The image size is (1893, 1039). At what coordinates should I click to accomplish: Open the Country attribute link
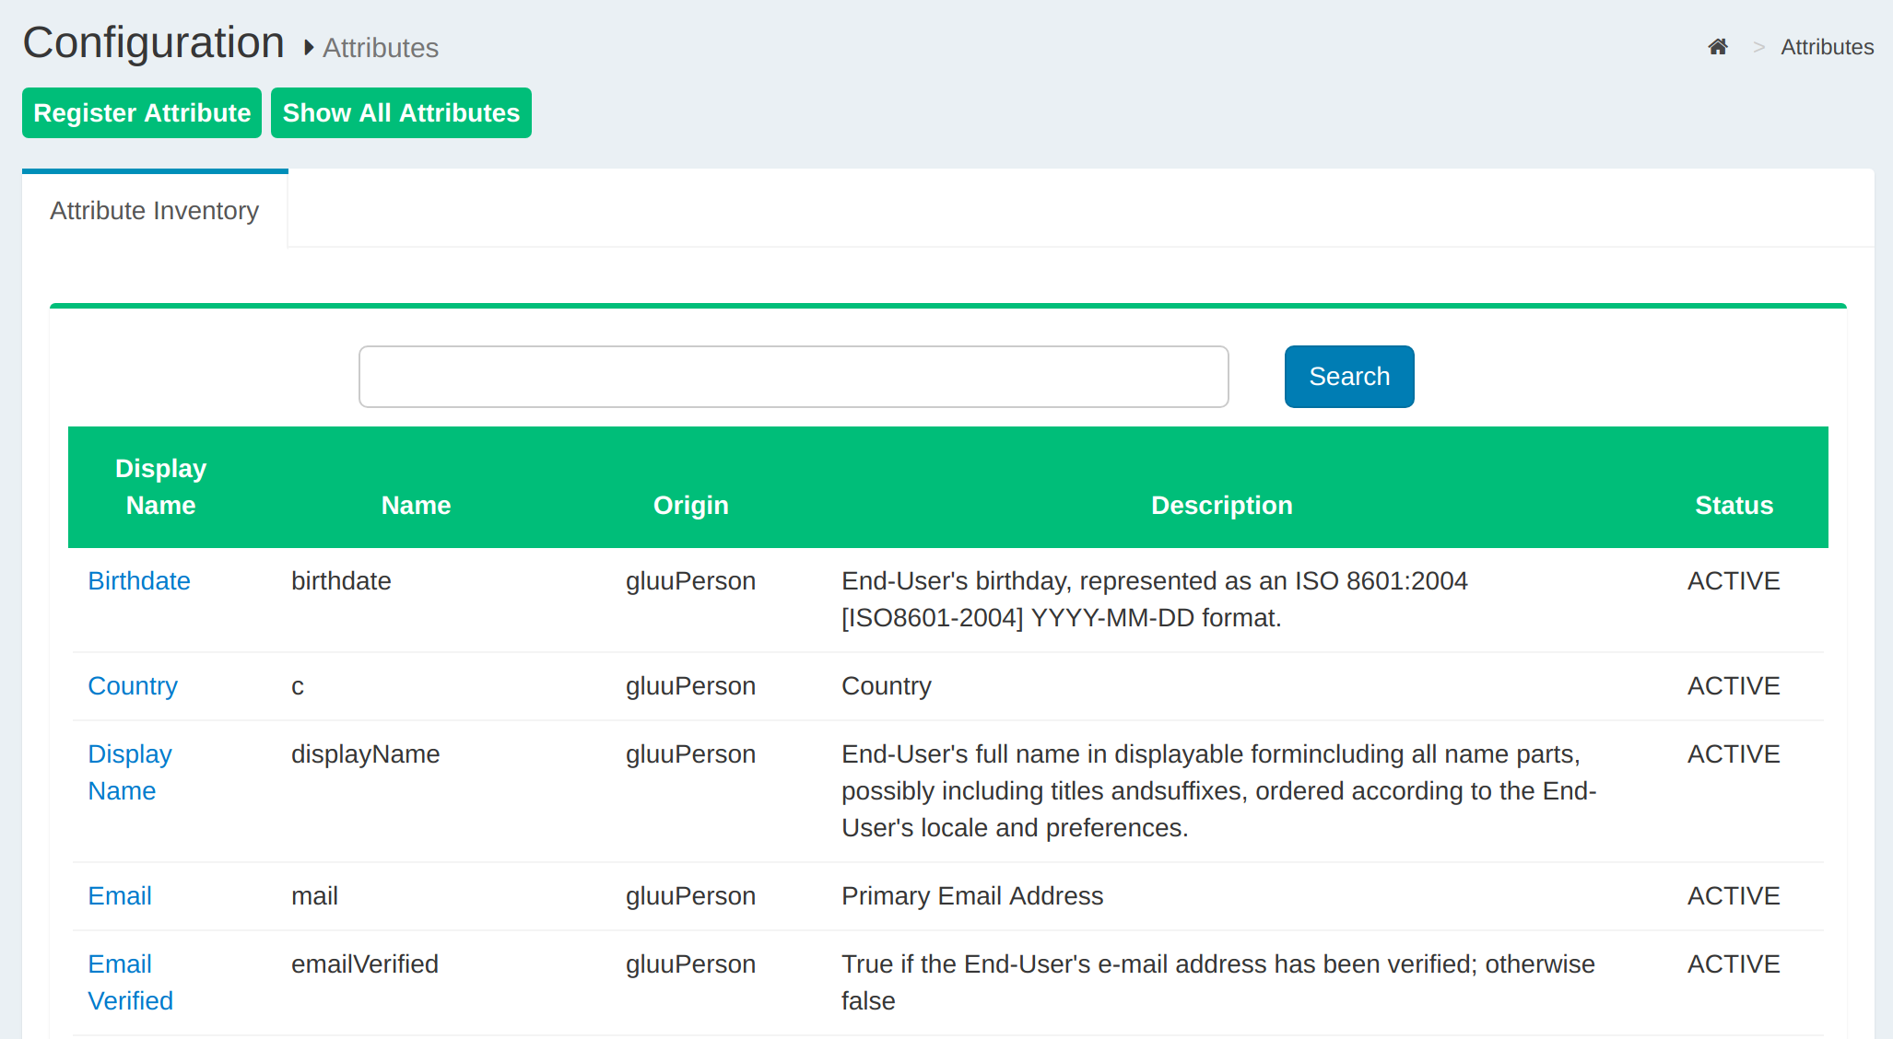133,686
